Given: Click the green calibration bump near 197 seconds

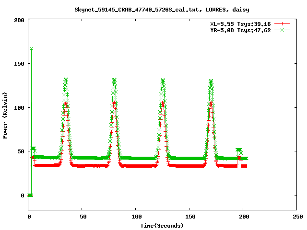Looking at the screenshot, I should coord(239,150).
